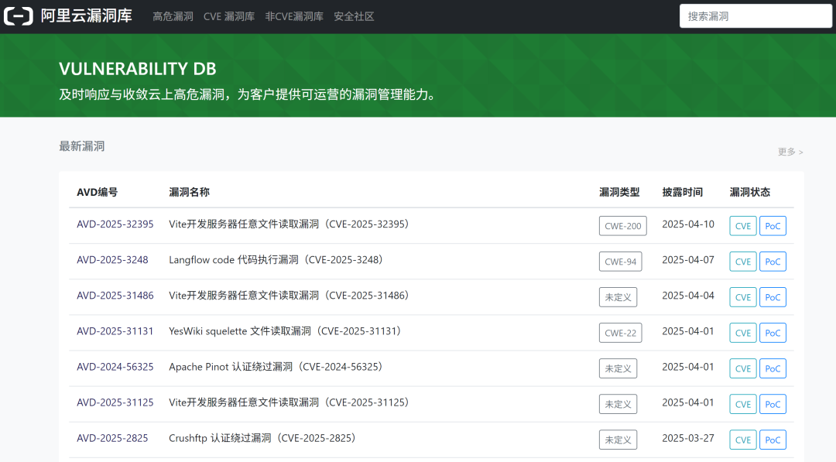Select the Crushftp 认证绕过漏洞 name
Screen dimensions: 836x462
point(263,439)
